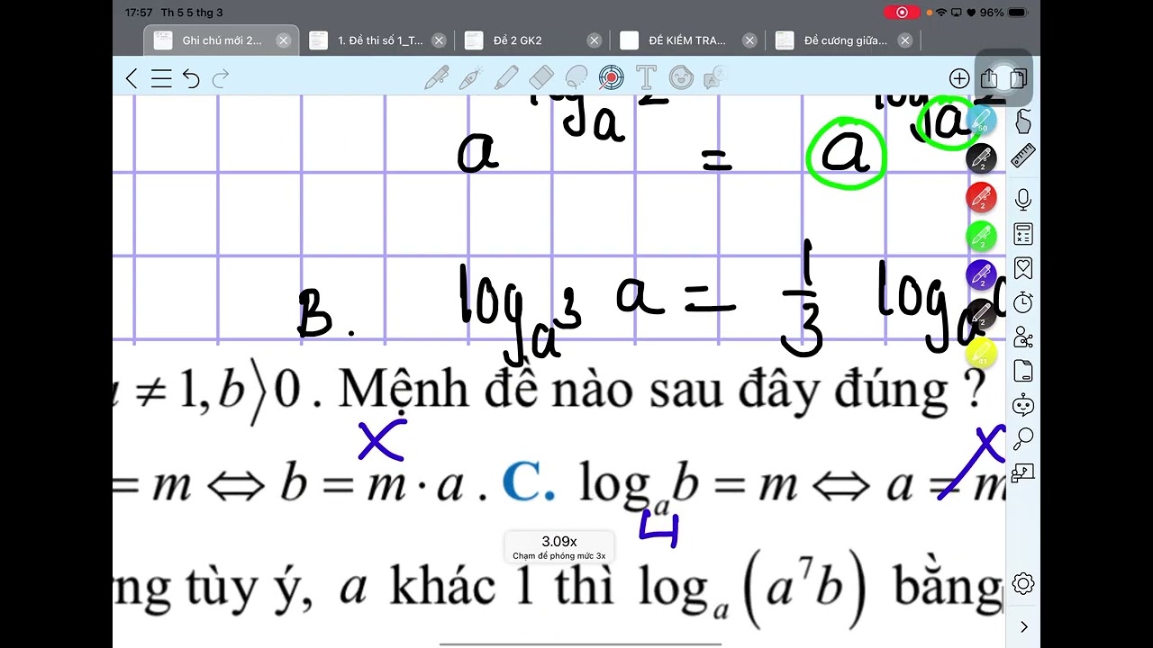Undo the last stroke
The width and height of the screenshot is (1153, 648).
click(191, 78)
